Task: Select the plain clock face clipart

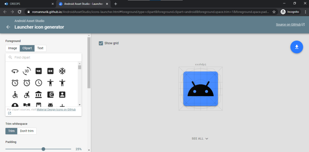Action: [x=39, y=83]
